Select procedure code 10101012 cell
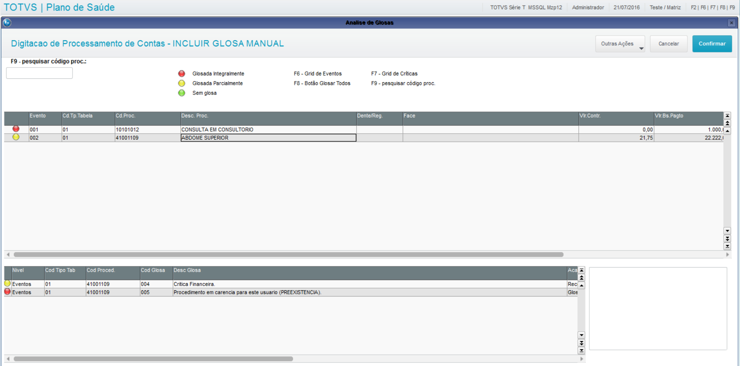 (148, 130)
